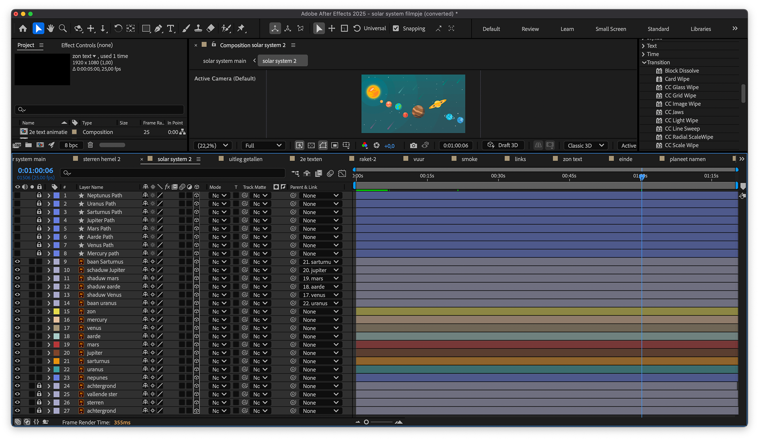
Task: Unlock the Neptunus Path layer
Action: [x=39, y=195]
